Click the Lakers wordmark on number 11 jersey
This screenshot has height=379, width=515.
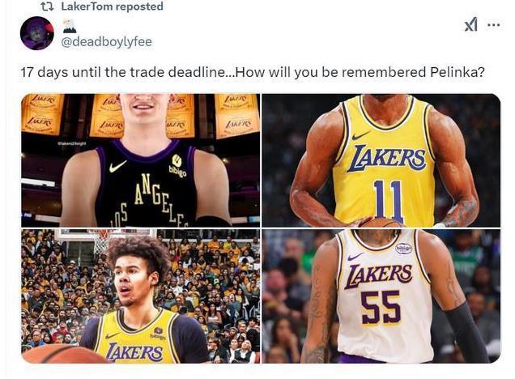tap(386, 159)
